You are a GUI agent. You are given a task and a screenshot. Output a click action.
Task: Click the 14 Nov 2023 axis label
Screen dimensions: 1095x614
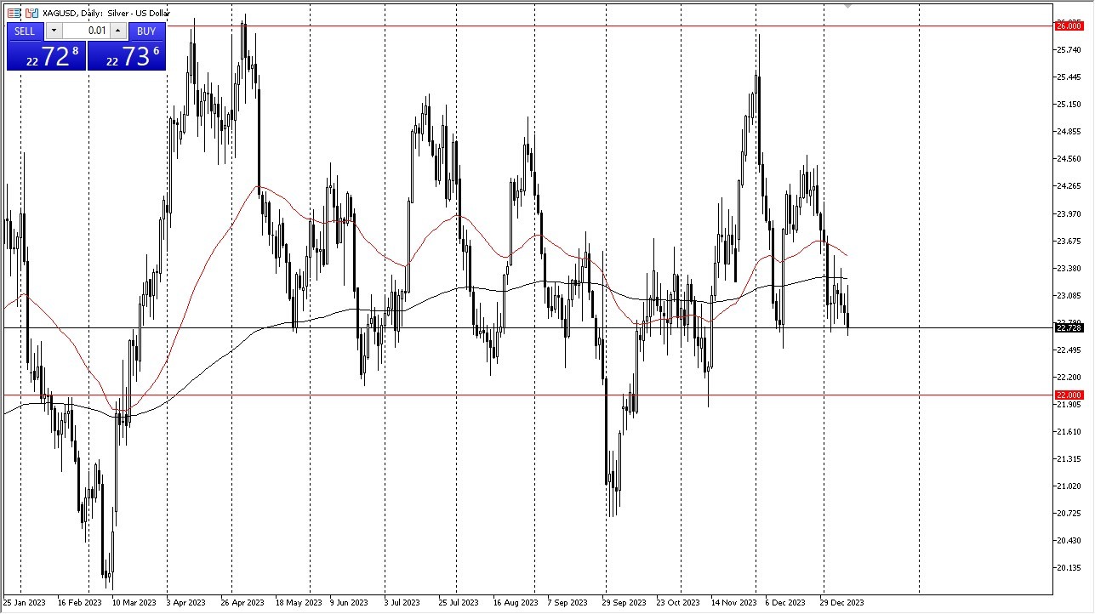pyautogui.click(x=733, y=602)
